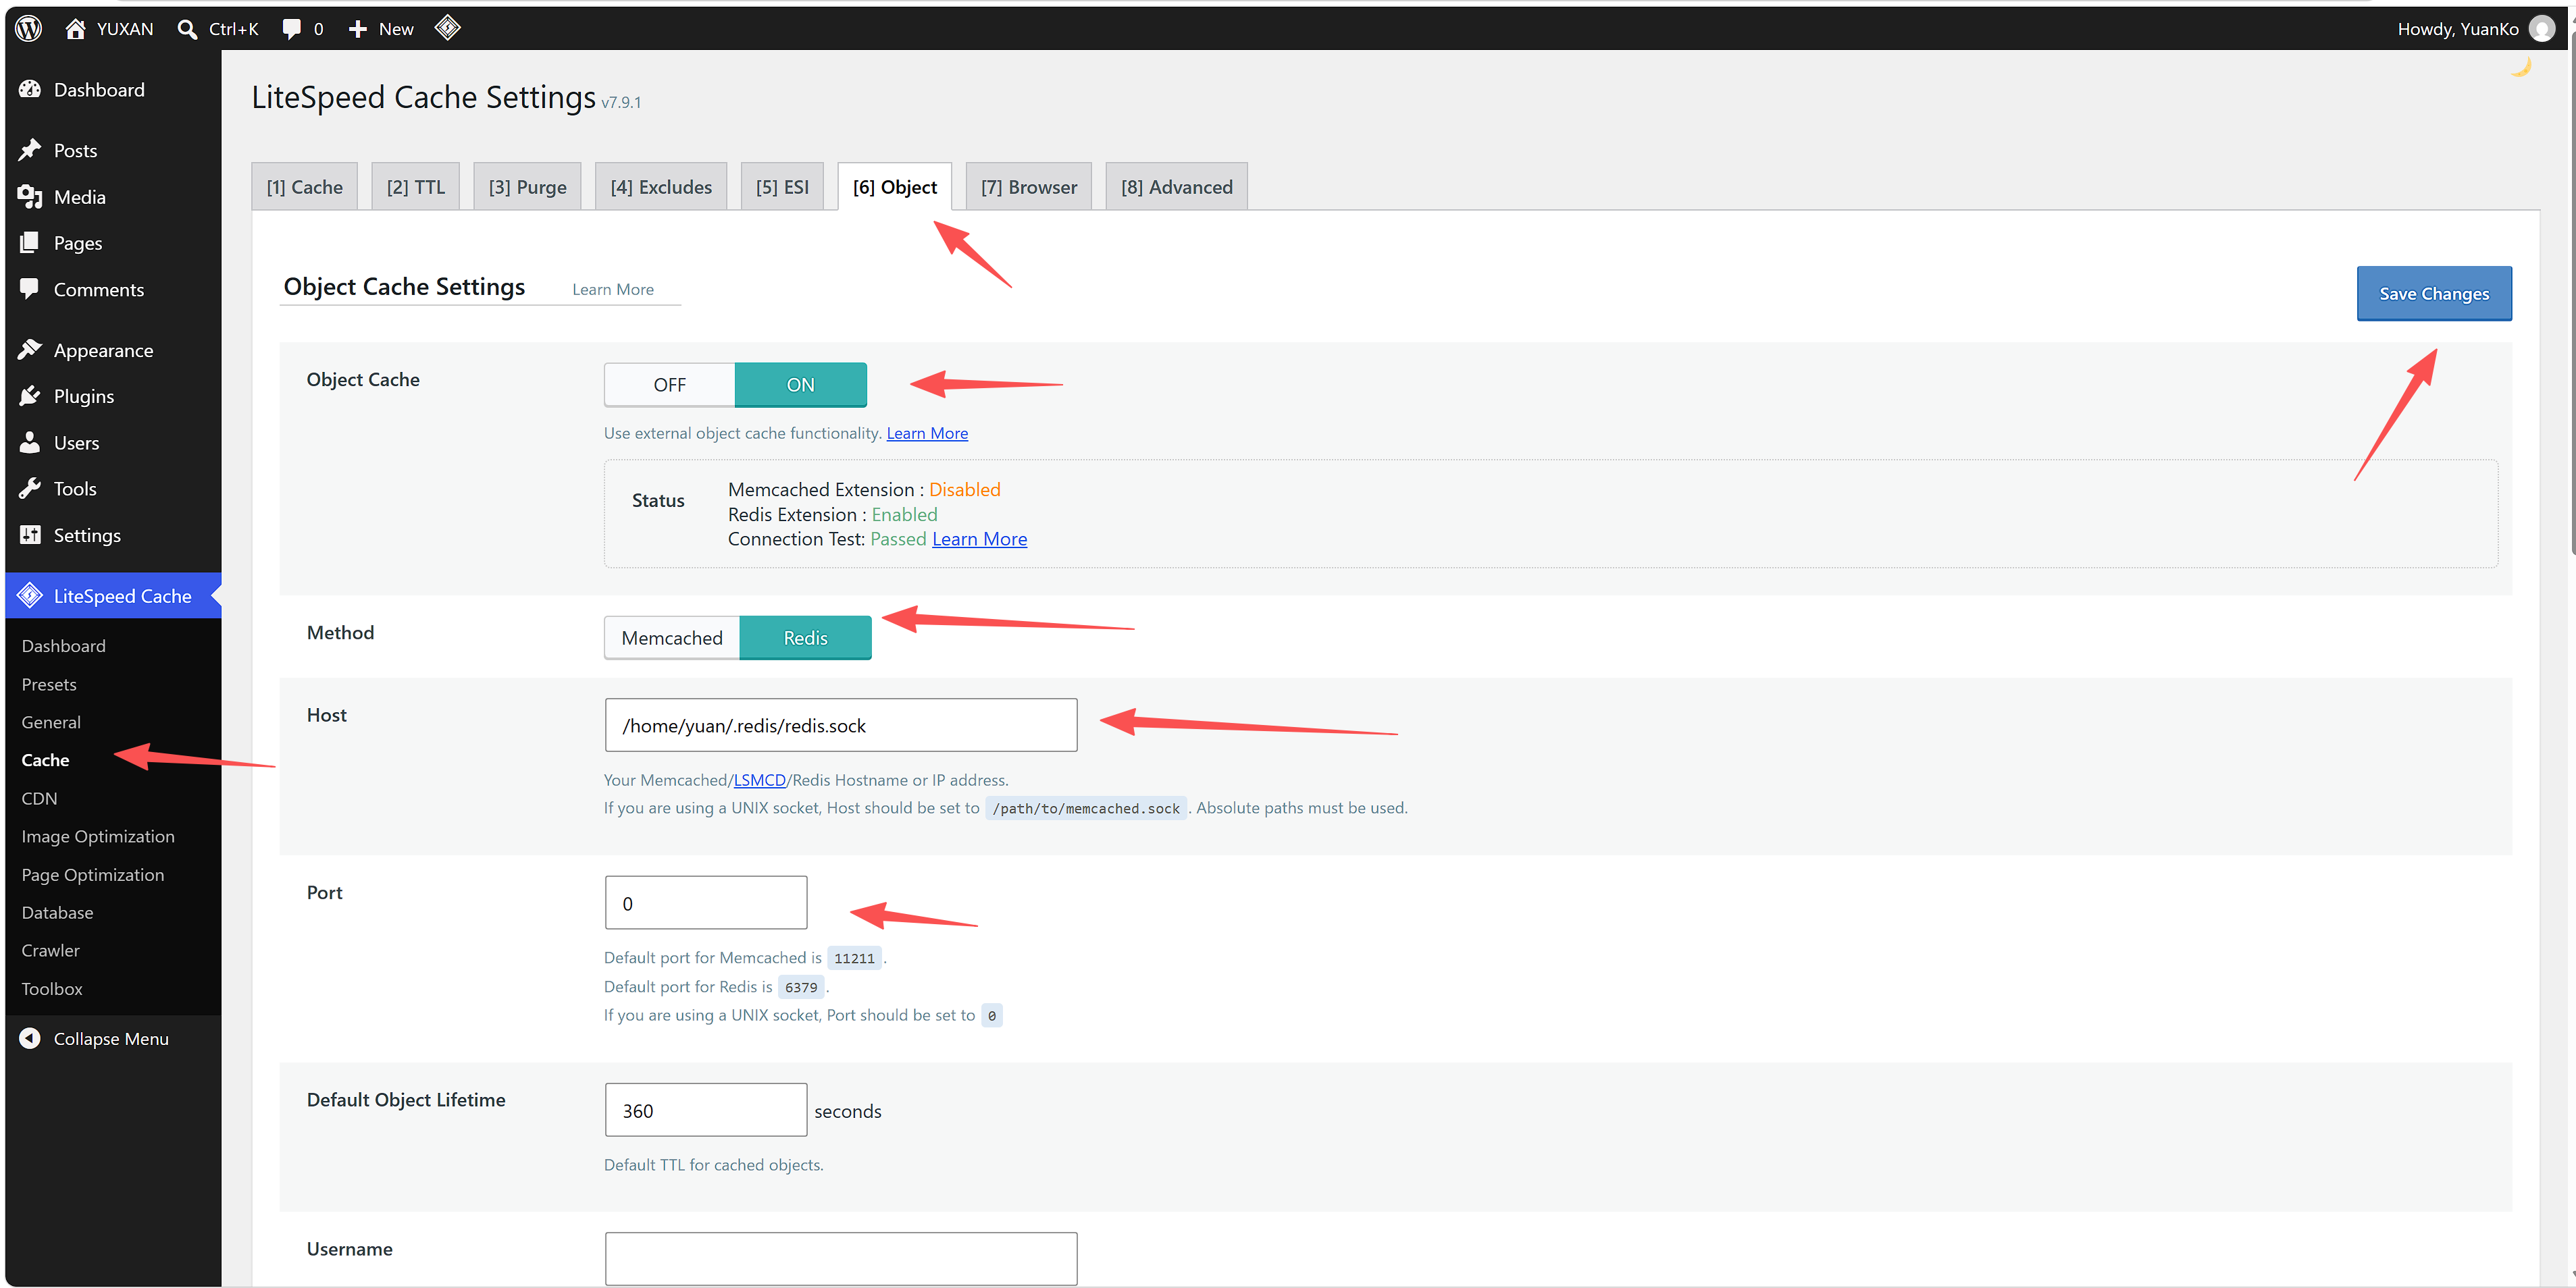Viewport: 2576px width, 1288px height.
Task: Open Learn More link next to Connection Test
Action: (979, 539)
